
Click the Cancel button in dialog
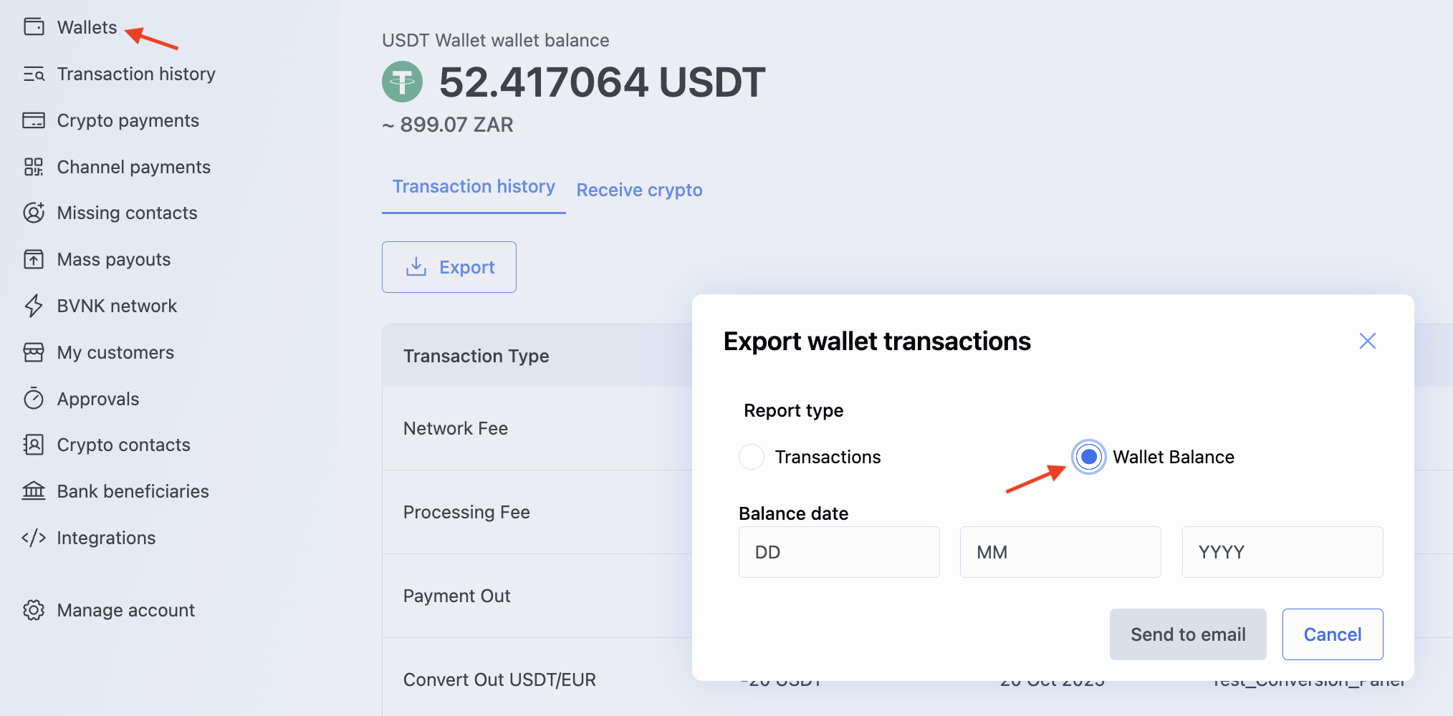point(1332,634)
